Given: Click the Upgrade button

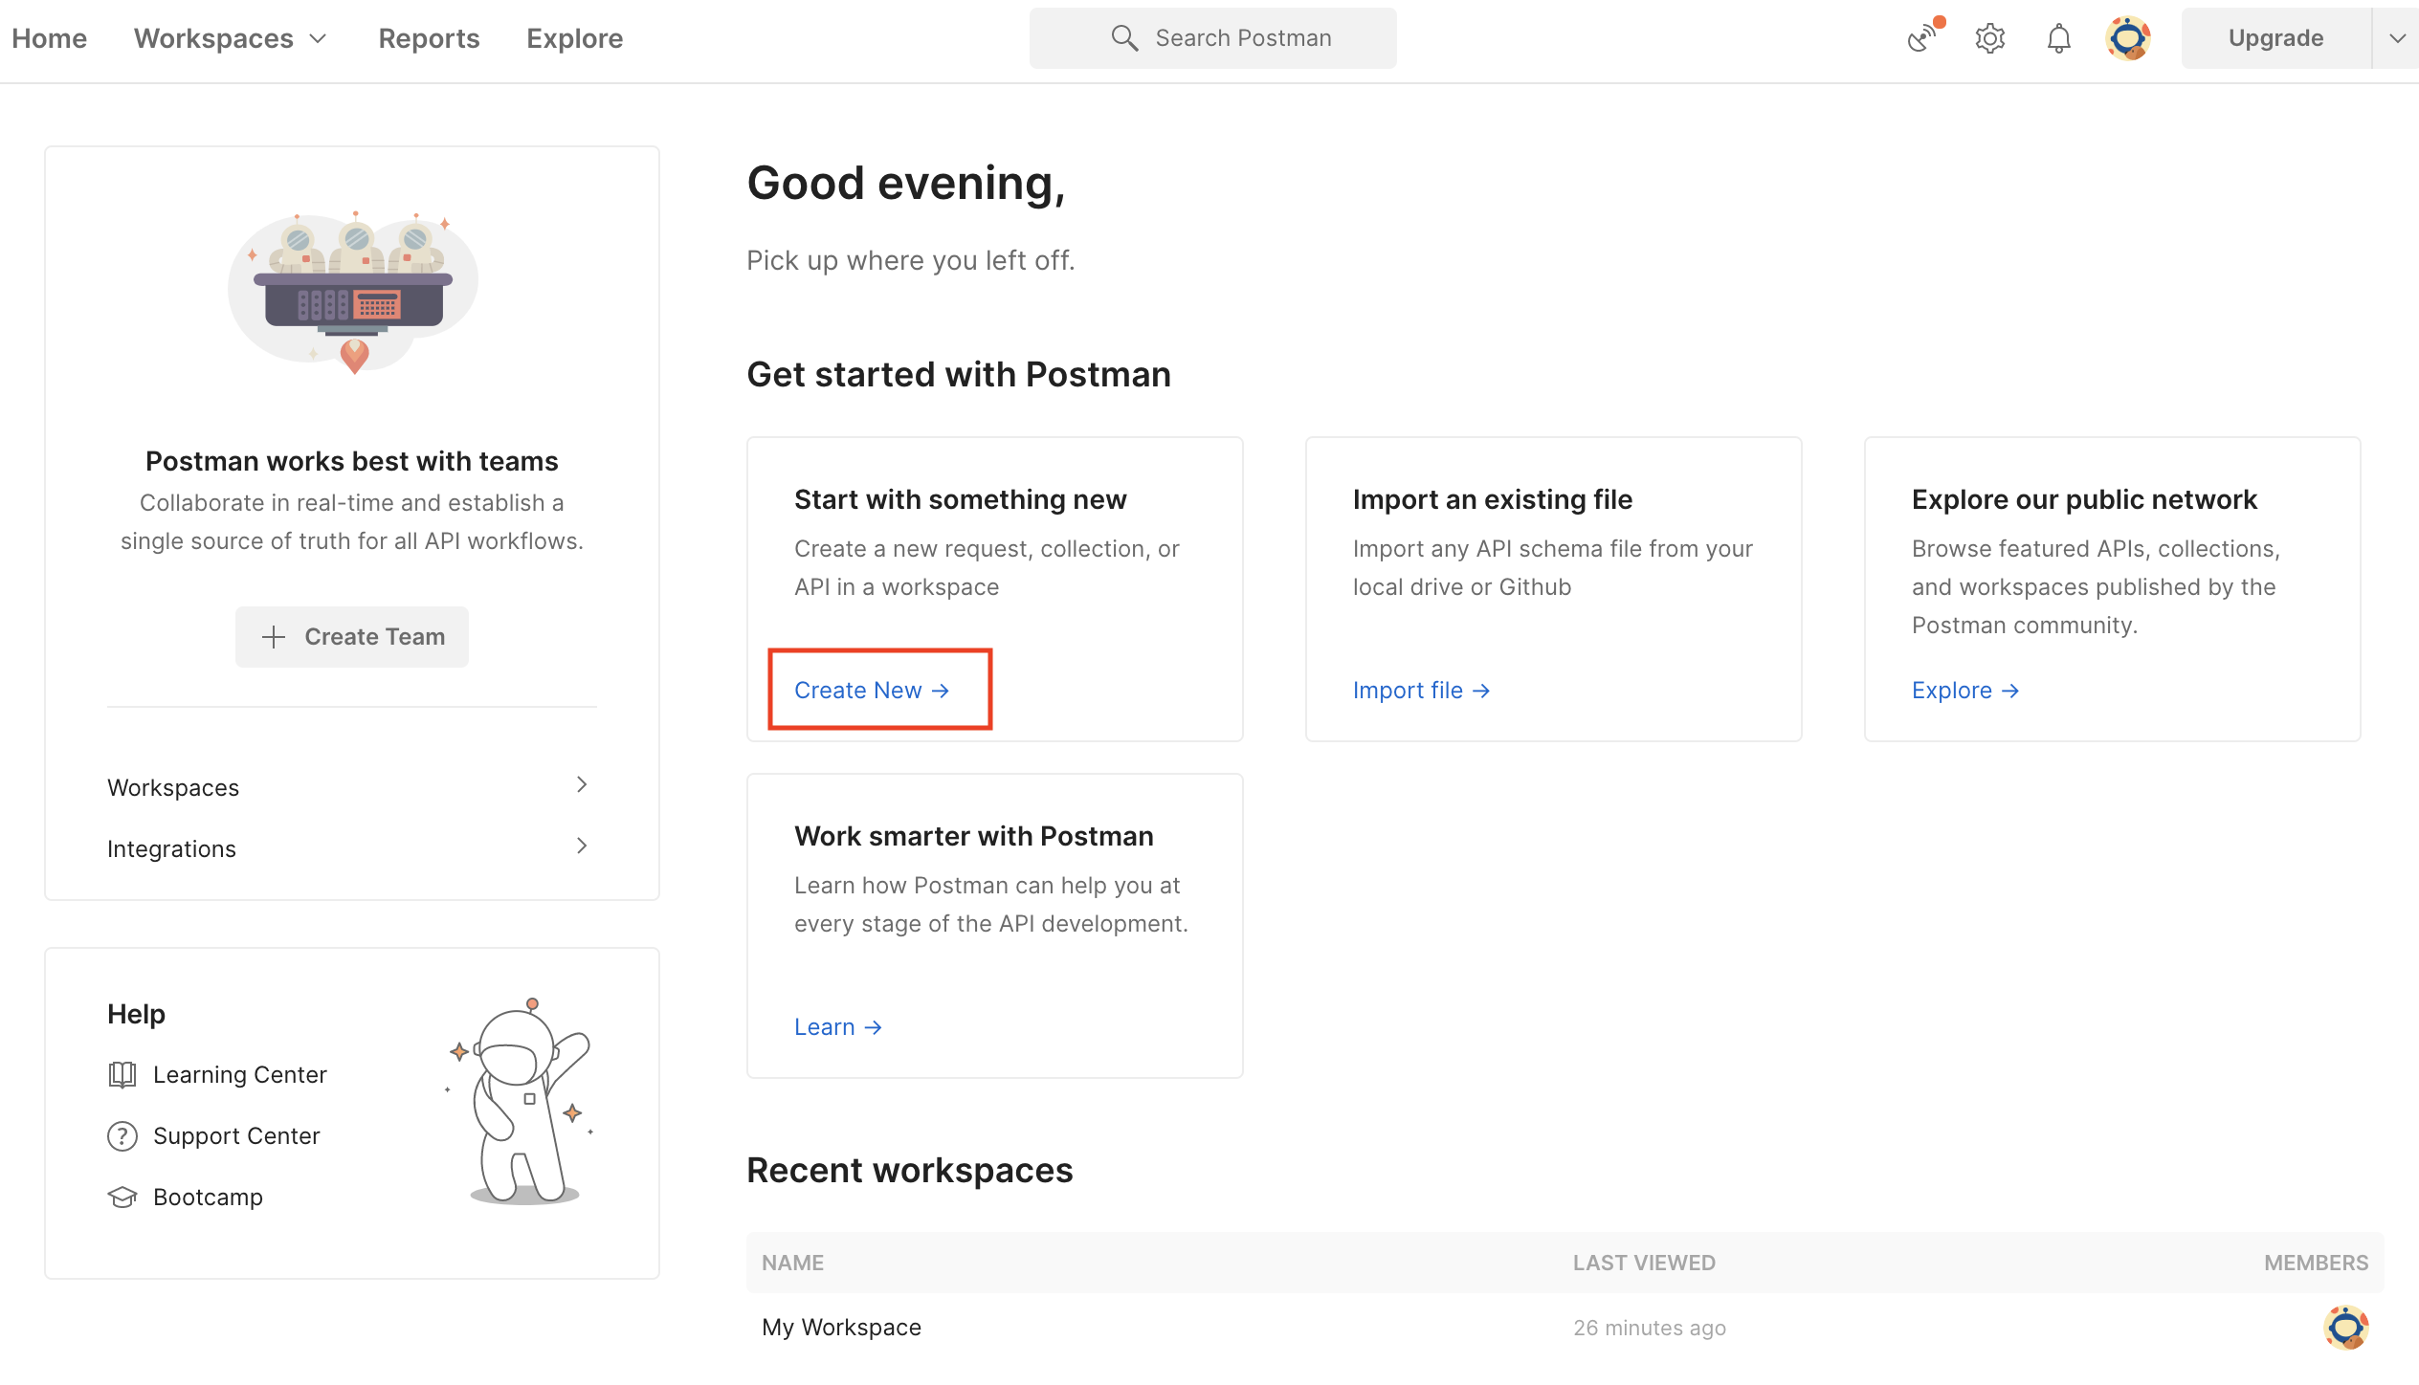Looking at the screenshot, I should 2275,38.
